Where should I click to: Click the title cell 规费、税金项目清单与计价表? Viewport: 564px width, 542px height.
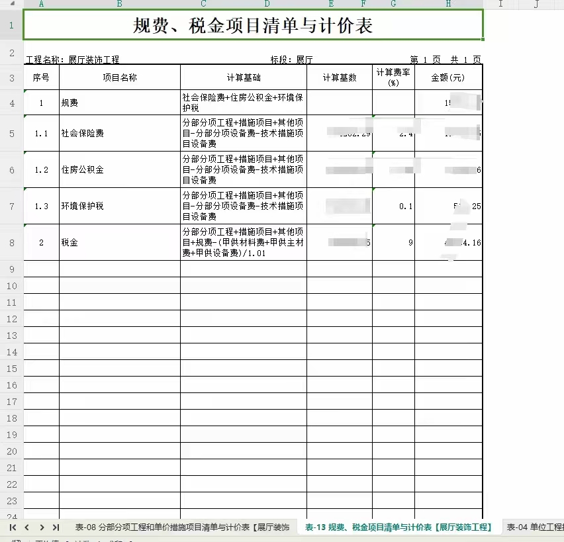point(253,25)
